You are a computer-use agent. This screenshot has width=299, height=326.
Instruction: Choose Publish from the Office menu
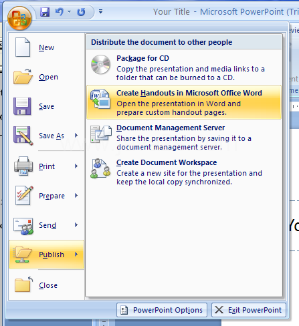(46, 255)
